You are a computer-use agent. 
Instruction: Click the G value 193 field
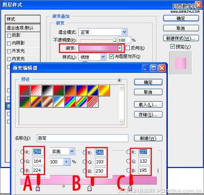(x=100, y=162)
